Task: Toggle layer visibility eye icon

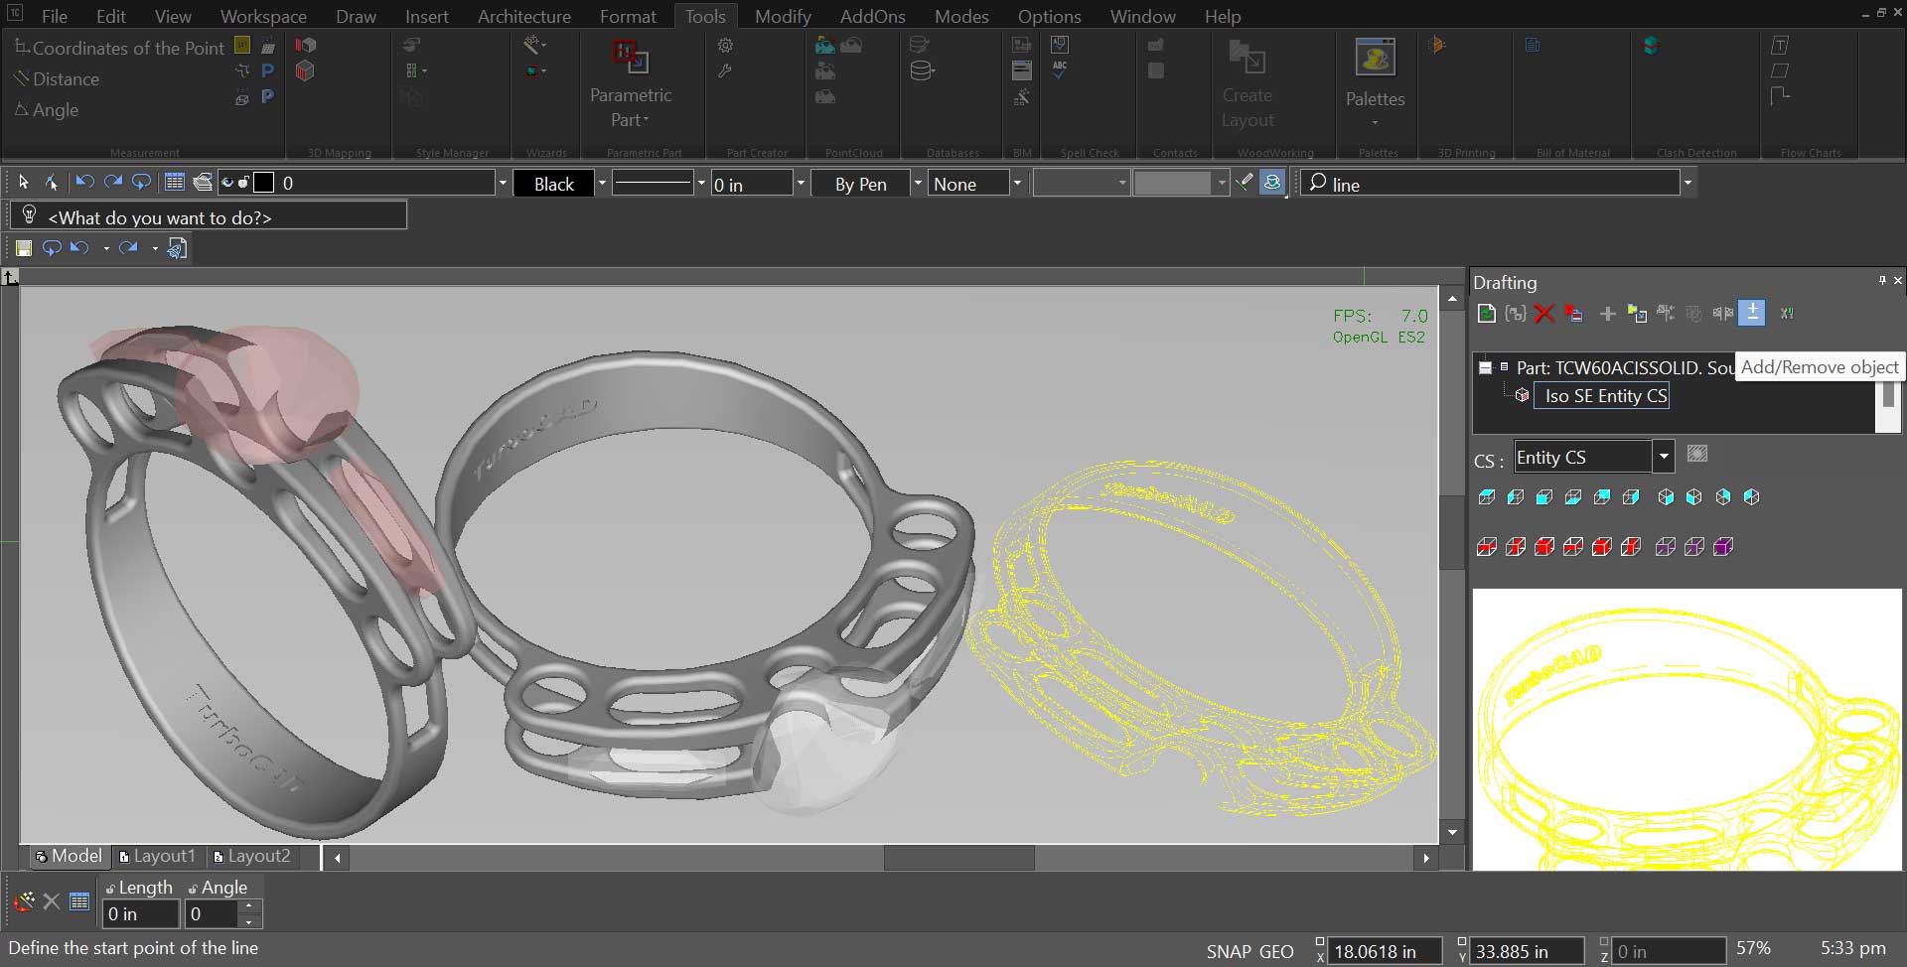Action: click(x=227, y=183)
